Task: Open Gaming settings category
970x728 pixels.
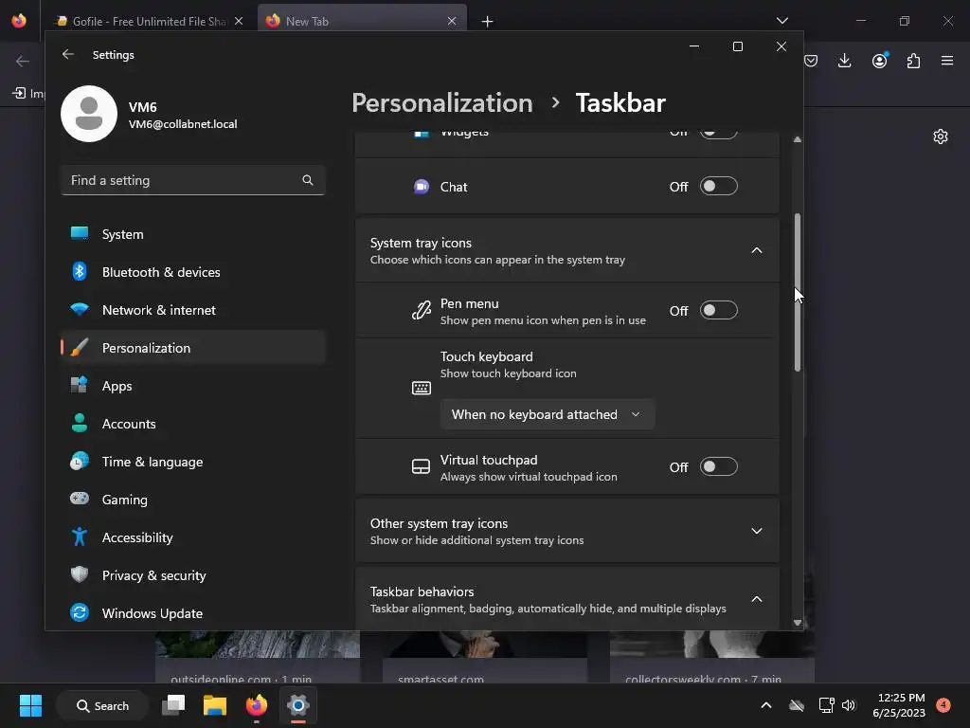Action: point(193,499)
